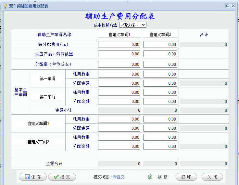Screen dimensions: 239x185
Task: Click the 保存 button
Action: [33, 177]
